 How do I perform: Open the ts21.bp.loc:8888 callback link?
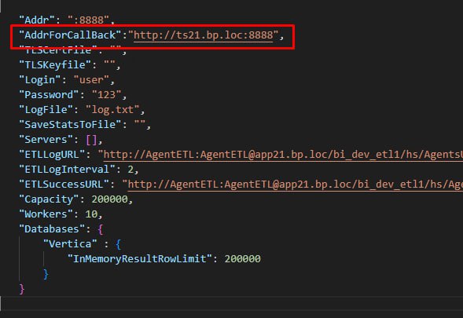pos(203,35)
